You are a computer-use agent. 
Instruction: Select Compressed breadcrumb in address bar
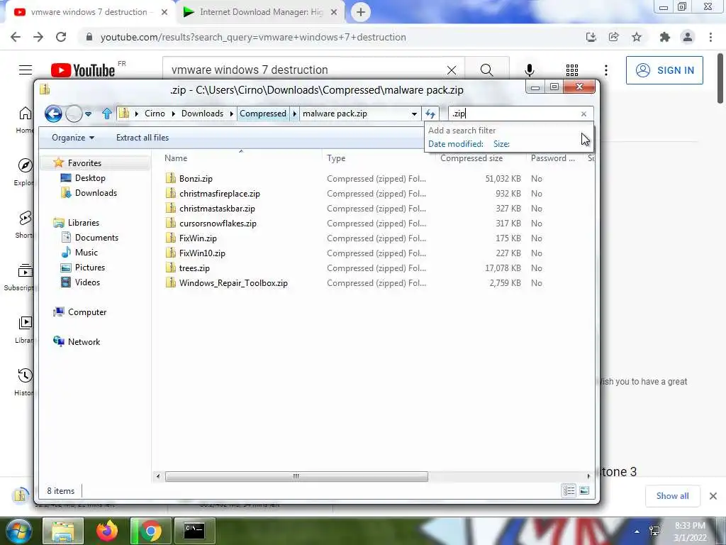click(263, 114)
